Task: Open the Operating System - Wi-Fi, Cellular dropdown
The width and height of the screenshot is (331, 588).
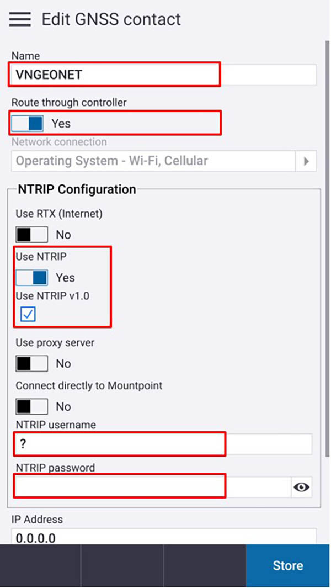Action: click(x=154, y=161)
